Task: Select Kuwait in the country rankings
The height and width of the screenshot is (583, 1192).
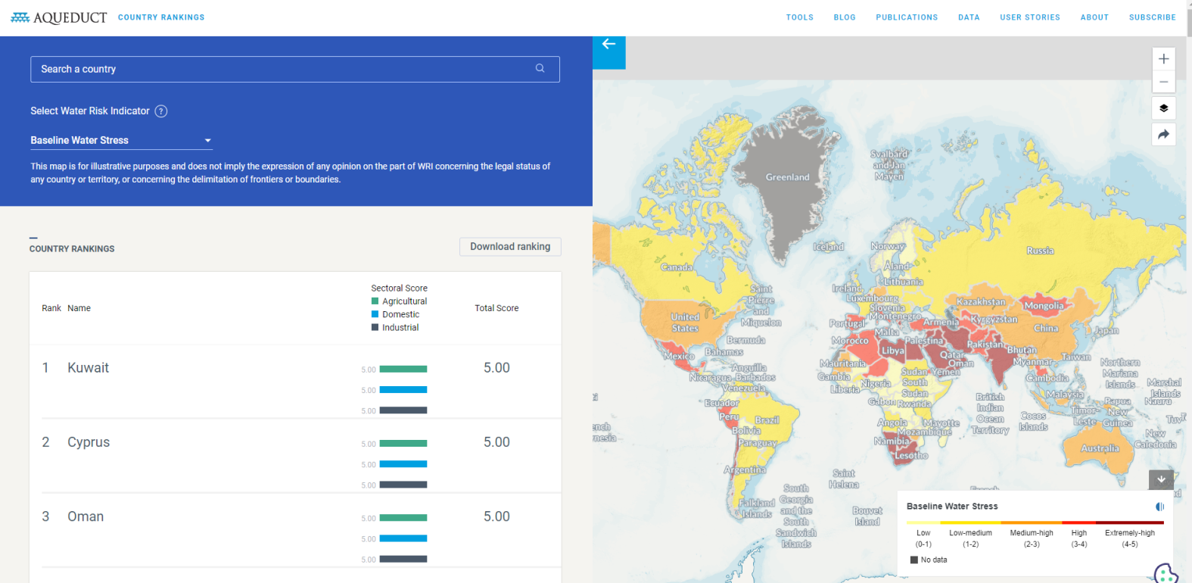Action: point(88,368)
